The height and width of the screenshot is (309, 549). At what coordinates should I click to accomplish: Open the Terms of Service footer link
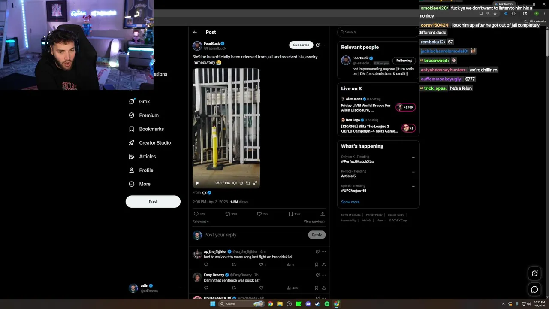[x=351, y=215]
